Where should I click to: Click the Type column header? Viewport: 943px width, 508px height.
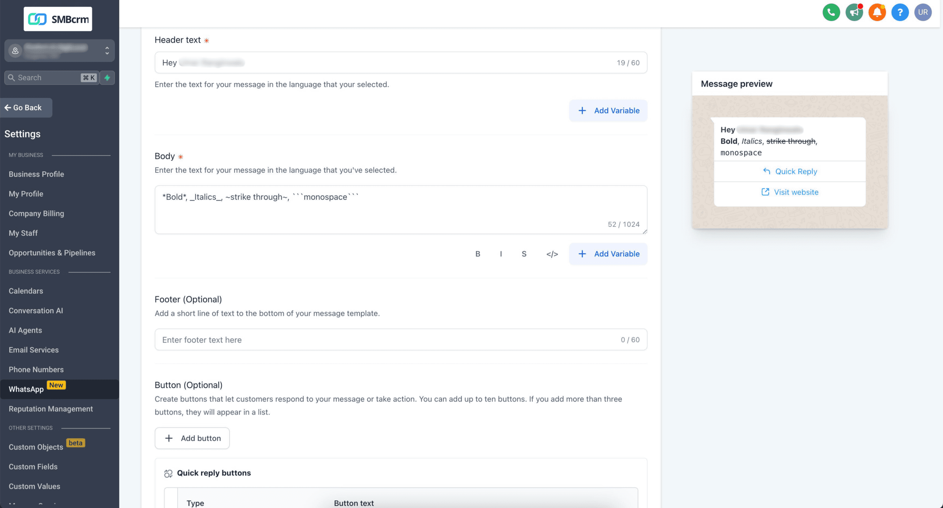[x=195, y=503]
